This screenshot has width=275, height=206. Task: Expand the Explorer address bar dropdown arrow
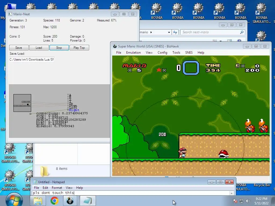pos(169,32)
